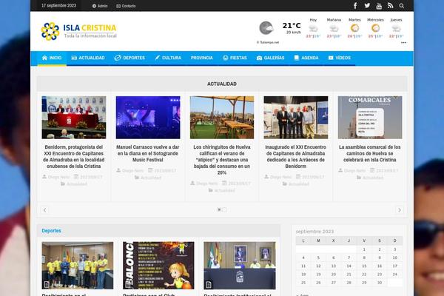Open the Deportes section heading

pyautogui.click(x=51, y=231)
